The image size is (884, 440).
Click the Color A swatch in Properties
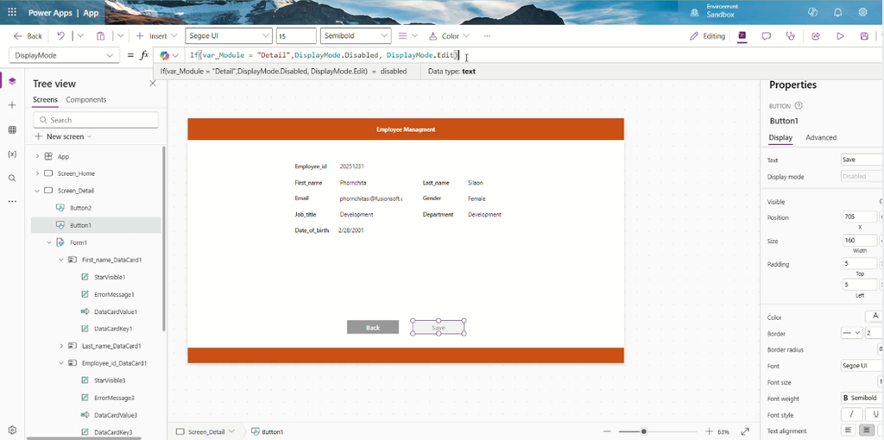(x=875, y=317)
